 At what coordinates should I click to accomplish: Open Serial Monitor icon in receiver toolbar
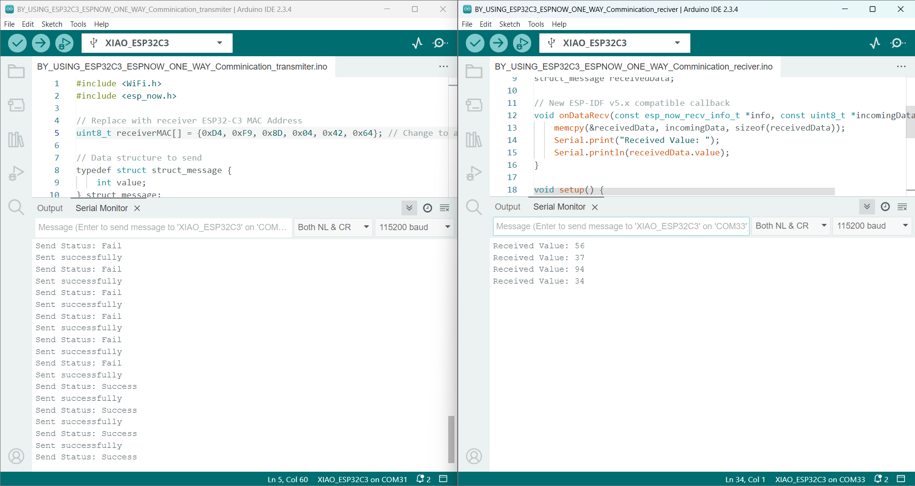(898, 43)
